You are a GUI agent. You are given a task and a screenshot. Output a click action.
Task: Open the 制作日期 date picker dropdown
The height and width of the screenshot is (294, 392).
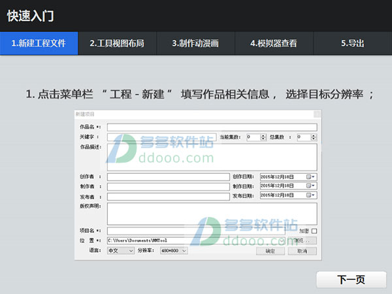pyautogui.click(x=311, y=186)
